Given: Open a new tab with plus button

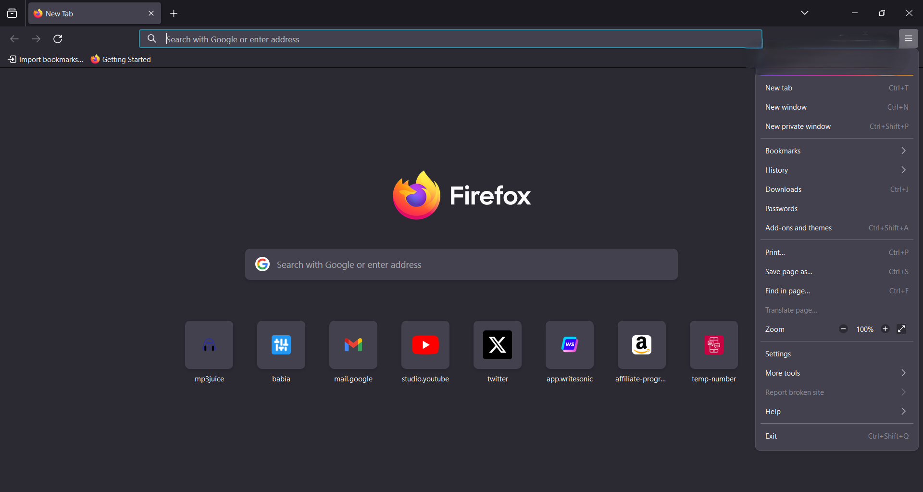Looking at the screenshot, I should 174,13.
